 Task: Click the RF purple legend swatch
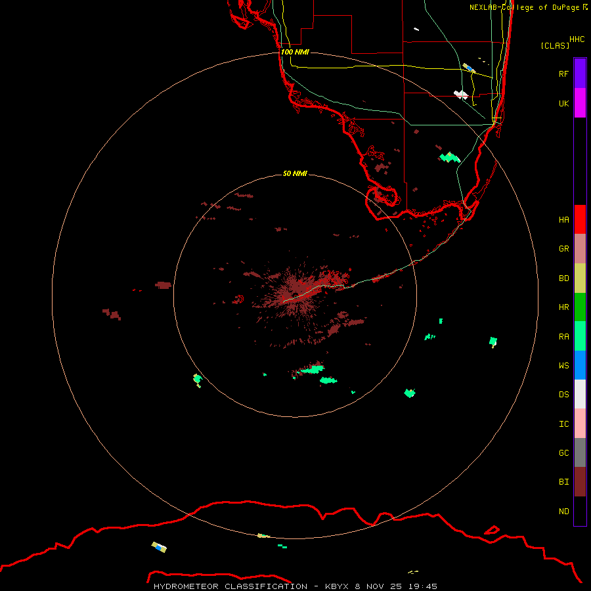point(580,74)
